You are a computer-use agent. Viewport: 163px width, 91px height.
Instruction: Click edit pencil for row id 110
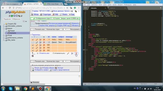coord(37,48)
